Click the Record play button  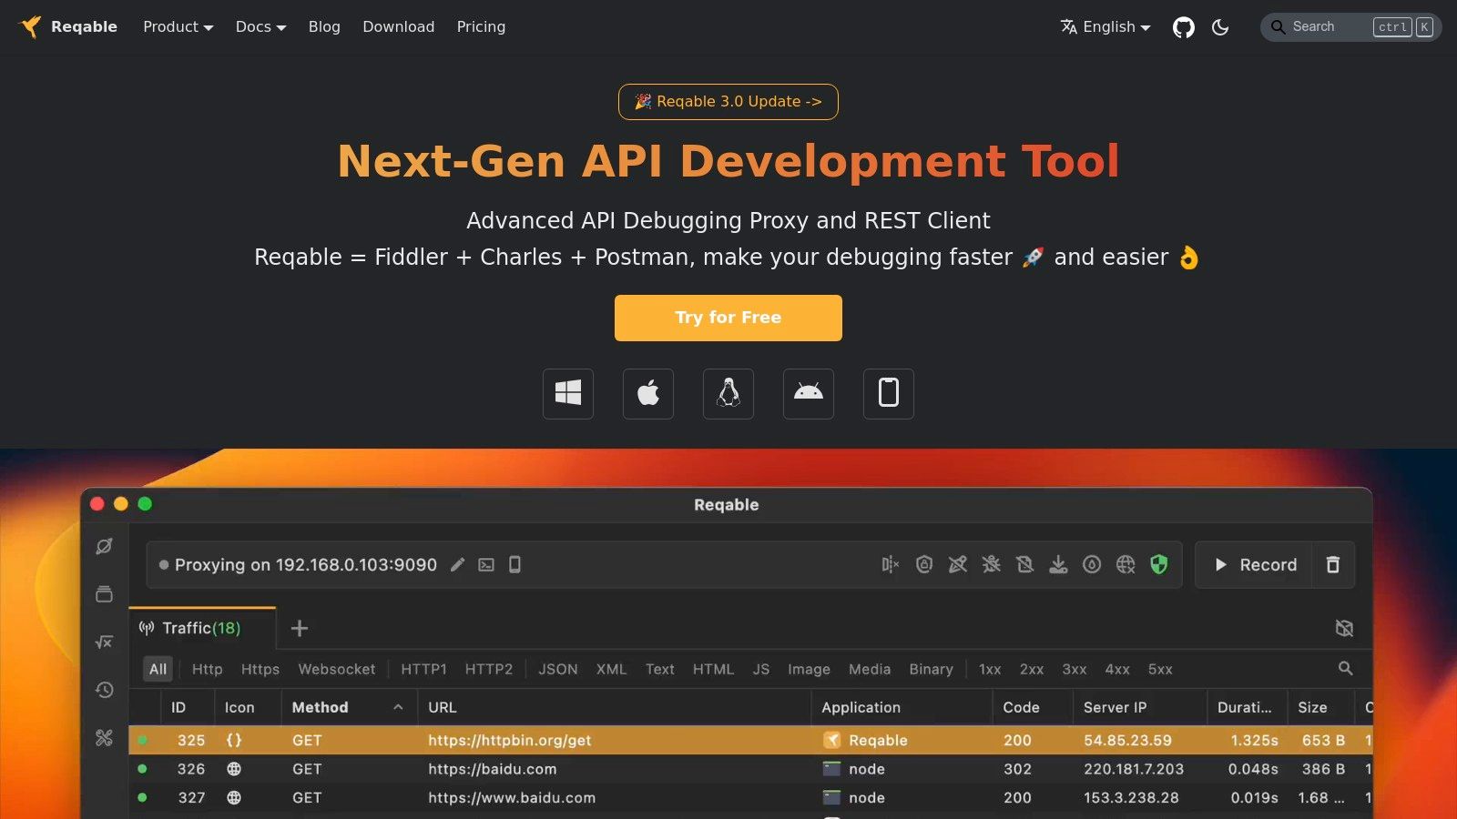click(1254, 565)
